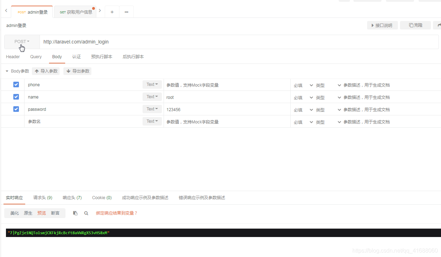
Task: Select the Body tab
Action: tap(57, 57)
